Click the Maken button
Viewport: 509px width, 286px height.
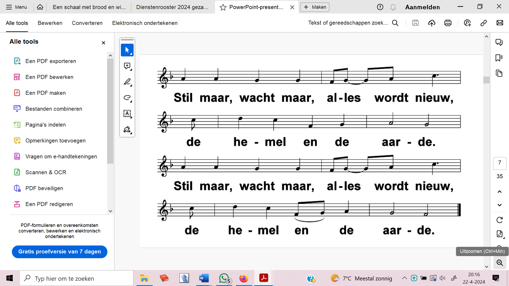point(315,7)
